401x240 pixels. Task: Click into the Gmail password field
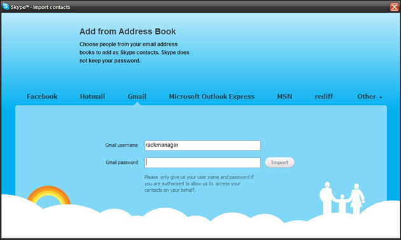[202, 163]
